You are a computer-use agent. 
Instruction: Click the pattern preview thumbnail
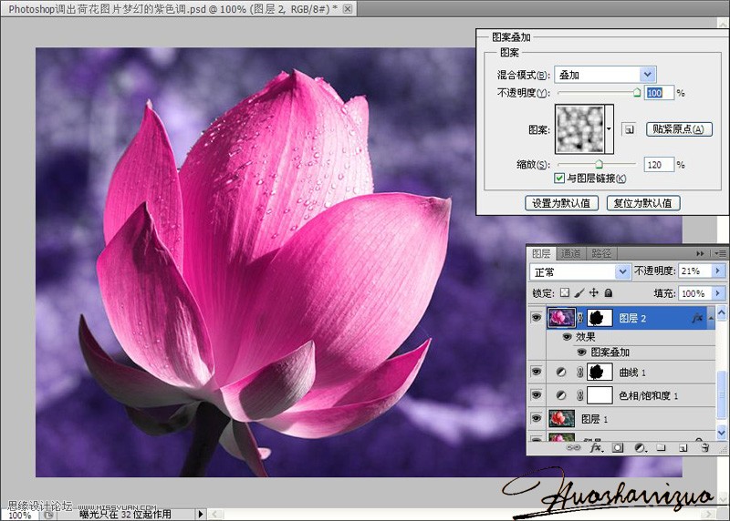[x=580, y=128]
